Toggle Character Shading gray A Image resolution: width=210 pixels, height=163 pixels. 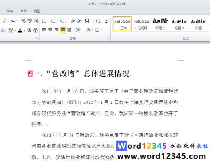click(29, 30)
